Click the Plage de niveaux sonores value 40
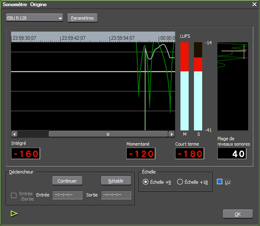This screenshot has width=260, height=226. click(232, 153)
